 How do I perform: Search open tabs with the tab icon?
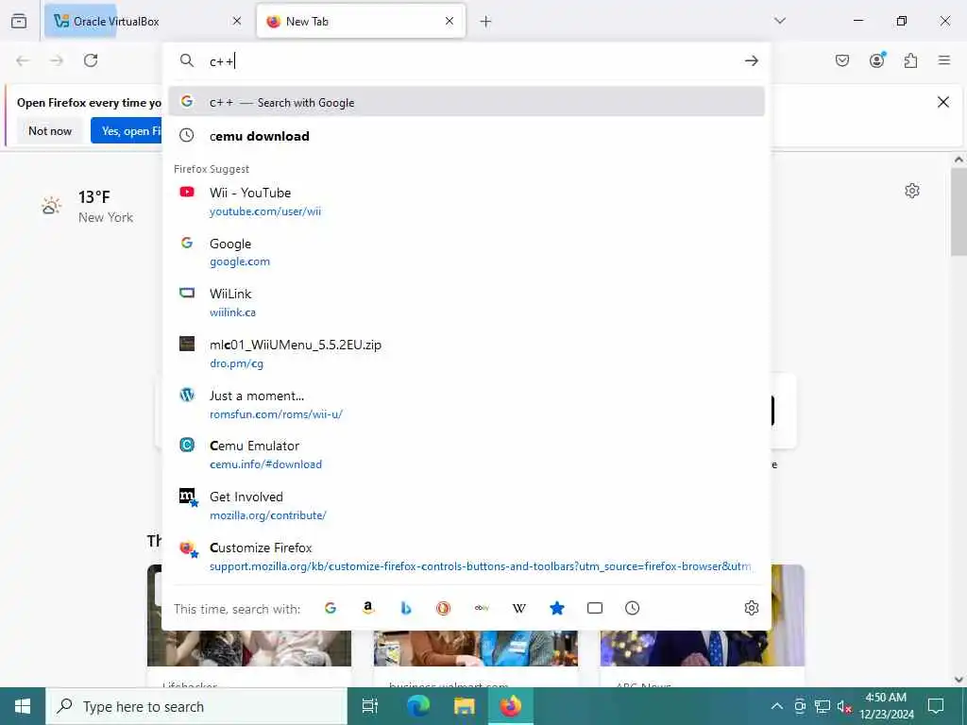pos(595,609)
